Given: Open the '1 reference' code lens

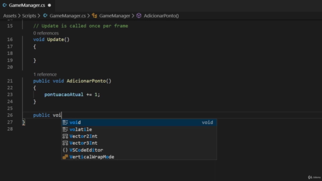Looking at the screenshot, I should (45, 74).
